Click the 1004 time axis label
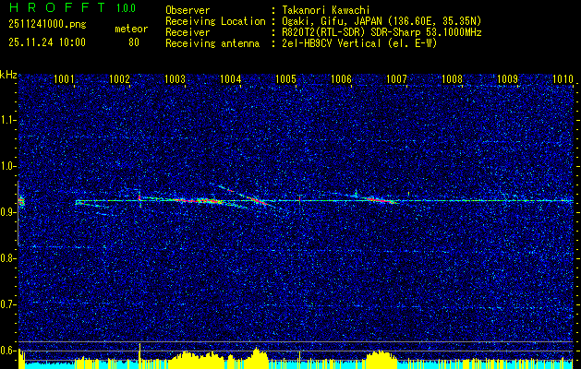 click(230, 78)
